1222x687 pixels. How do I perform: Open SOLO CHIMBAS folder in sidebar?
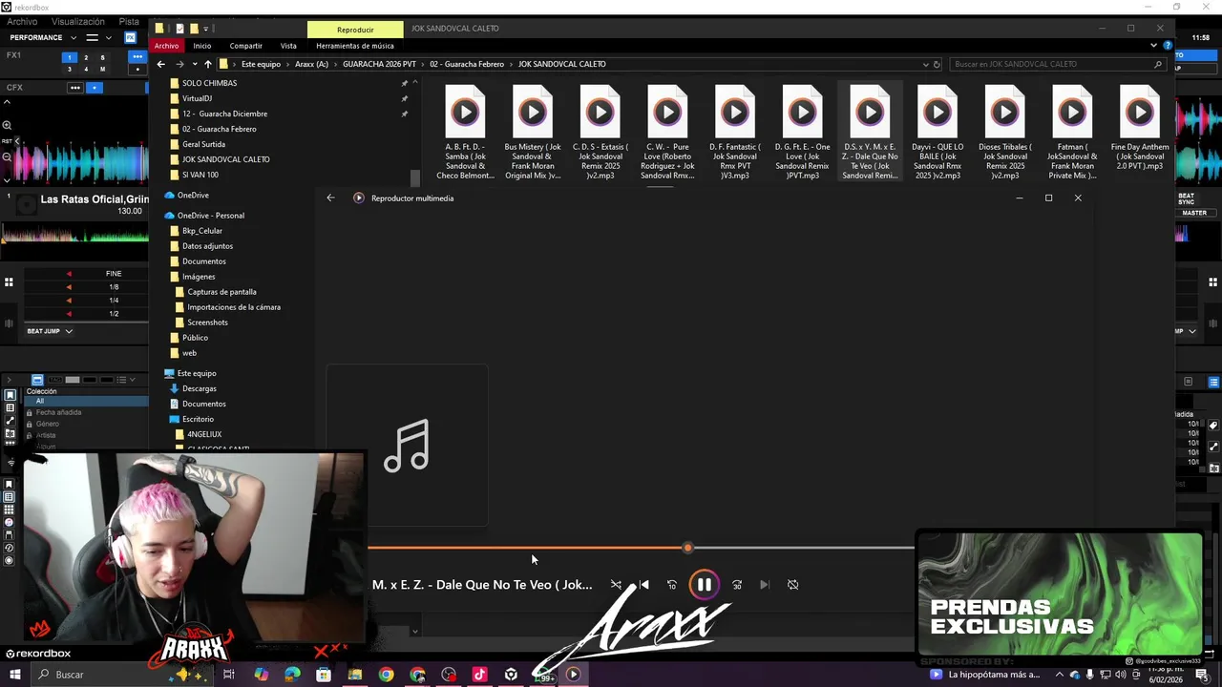209,83
